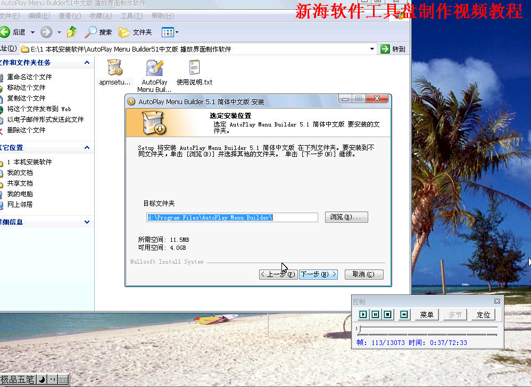Open the 帮助(H) menu
Viewport: 531px width, 387px height.
(163, 16)
